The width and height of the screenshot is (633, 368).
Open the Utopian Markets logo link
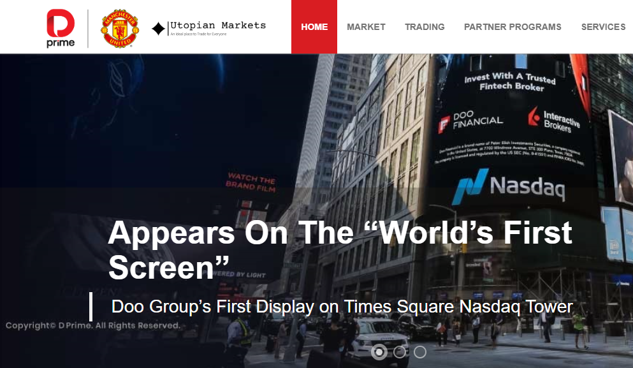(208, 28)
